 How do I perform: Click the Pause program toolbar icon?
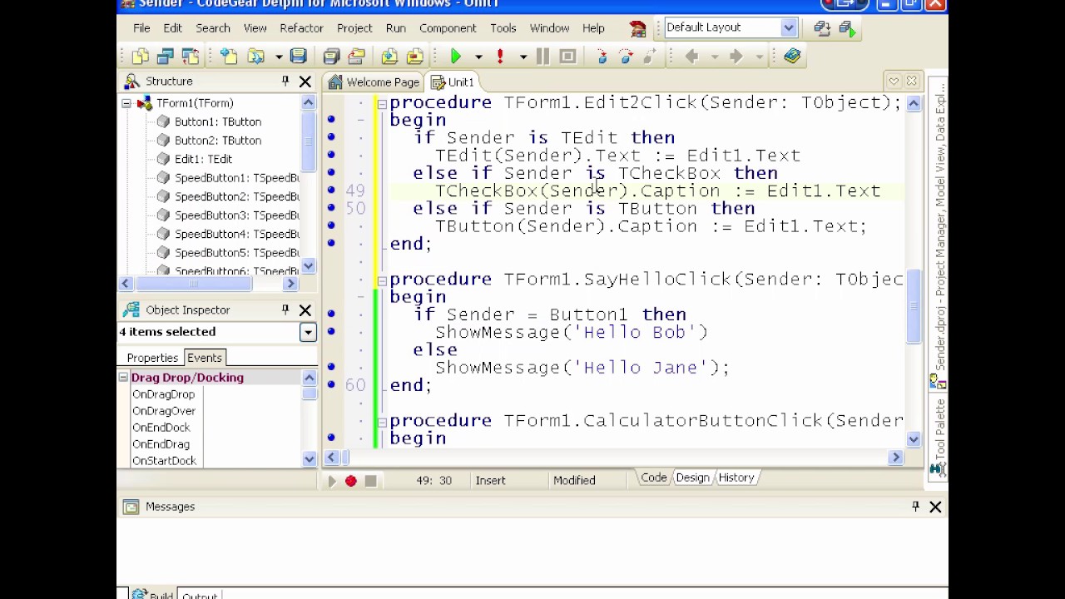click(x=542, y=57)
